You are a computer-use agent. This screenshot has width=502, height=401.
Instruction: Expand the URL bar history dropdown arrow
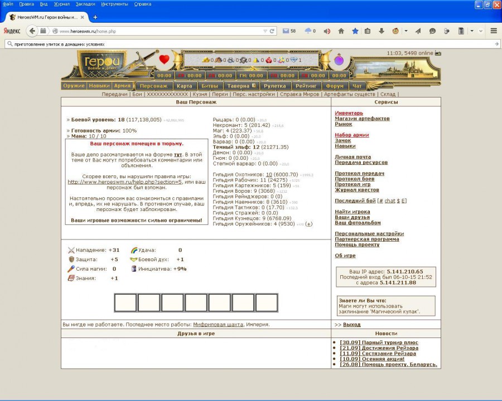(x=265, y=31)
